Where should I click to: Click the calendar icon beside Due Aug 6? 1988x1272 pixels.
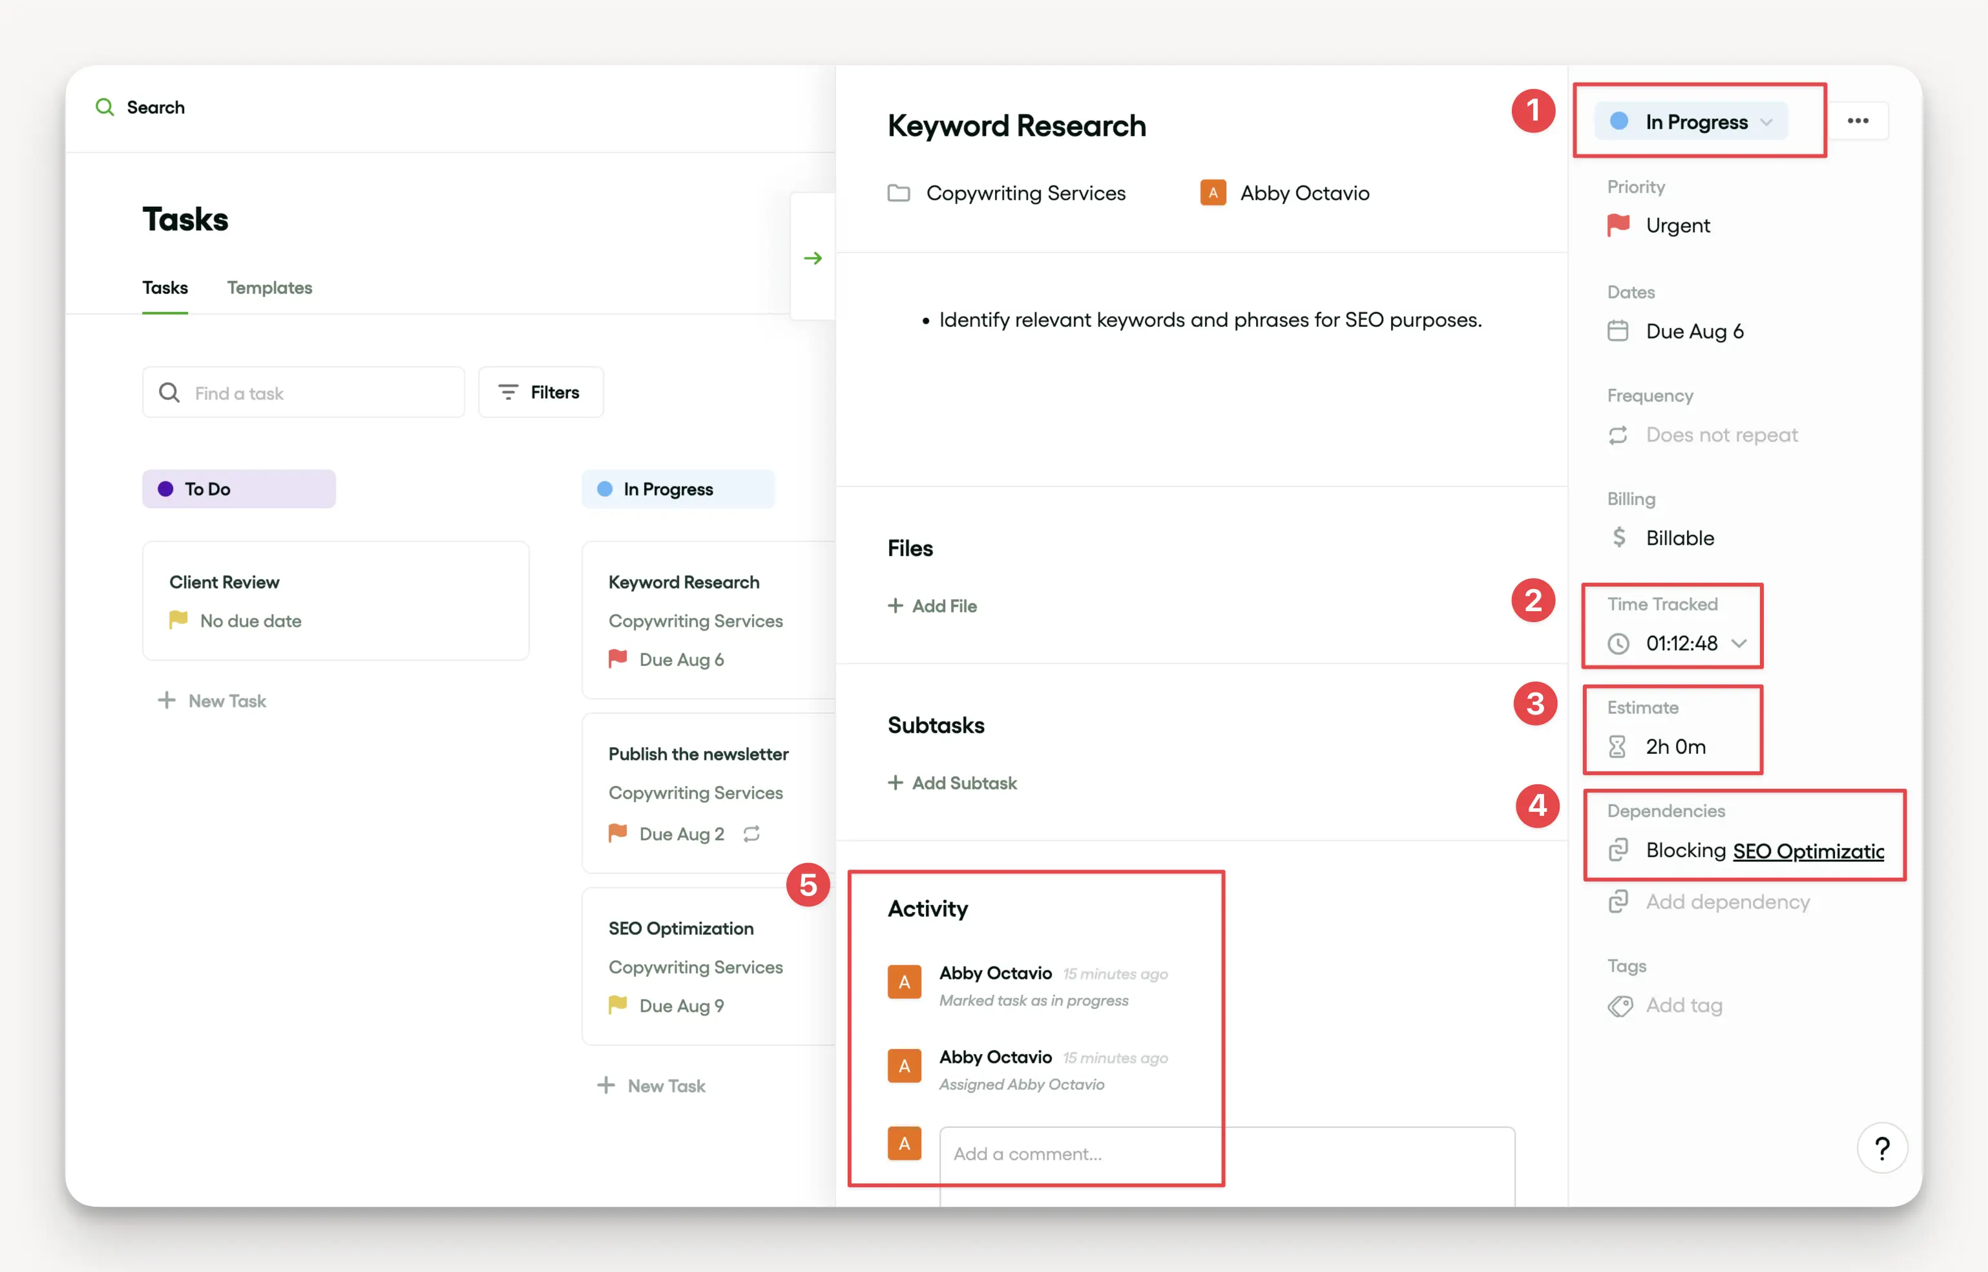click(x=1618, y=331)
